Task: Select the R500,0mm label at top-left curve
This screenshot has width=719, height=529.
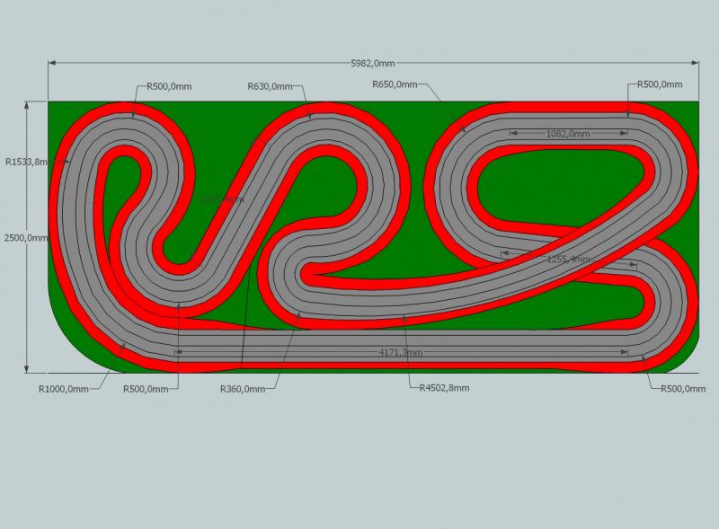Action: [164, 86]
